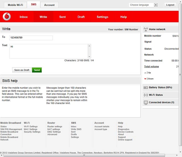Expand the Wi-Fi Status panel
The width and height of the screenshot is (182, 157).
click(x=160, y=95)
